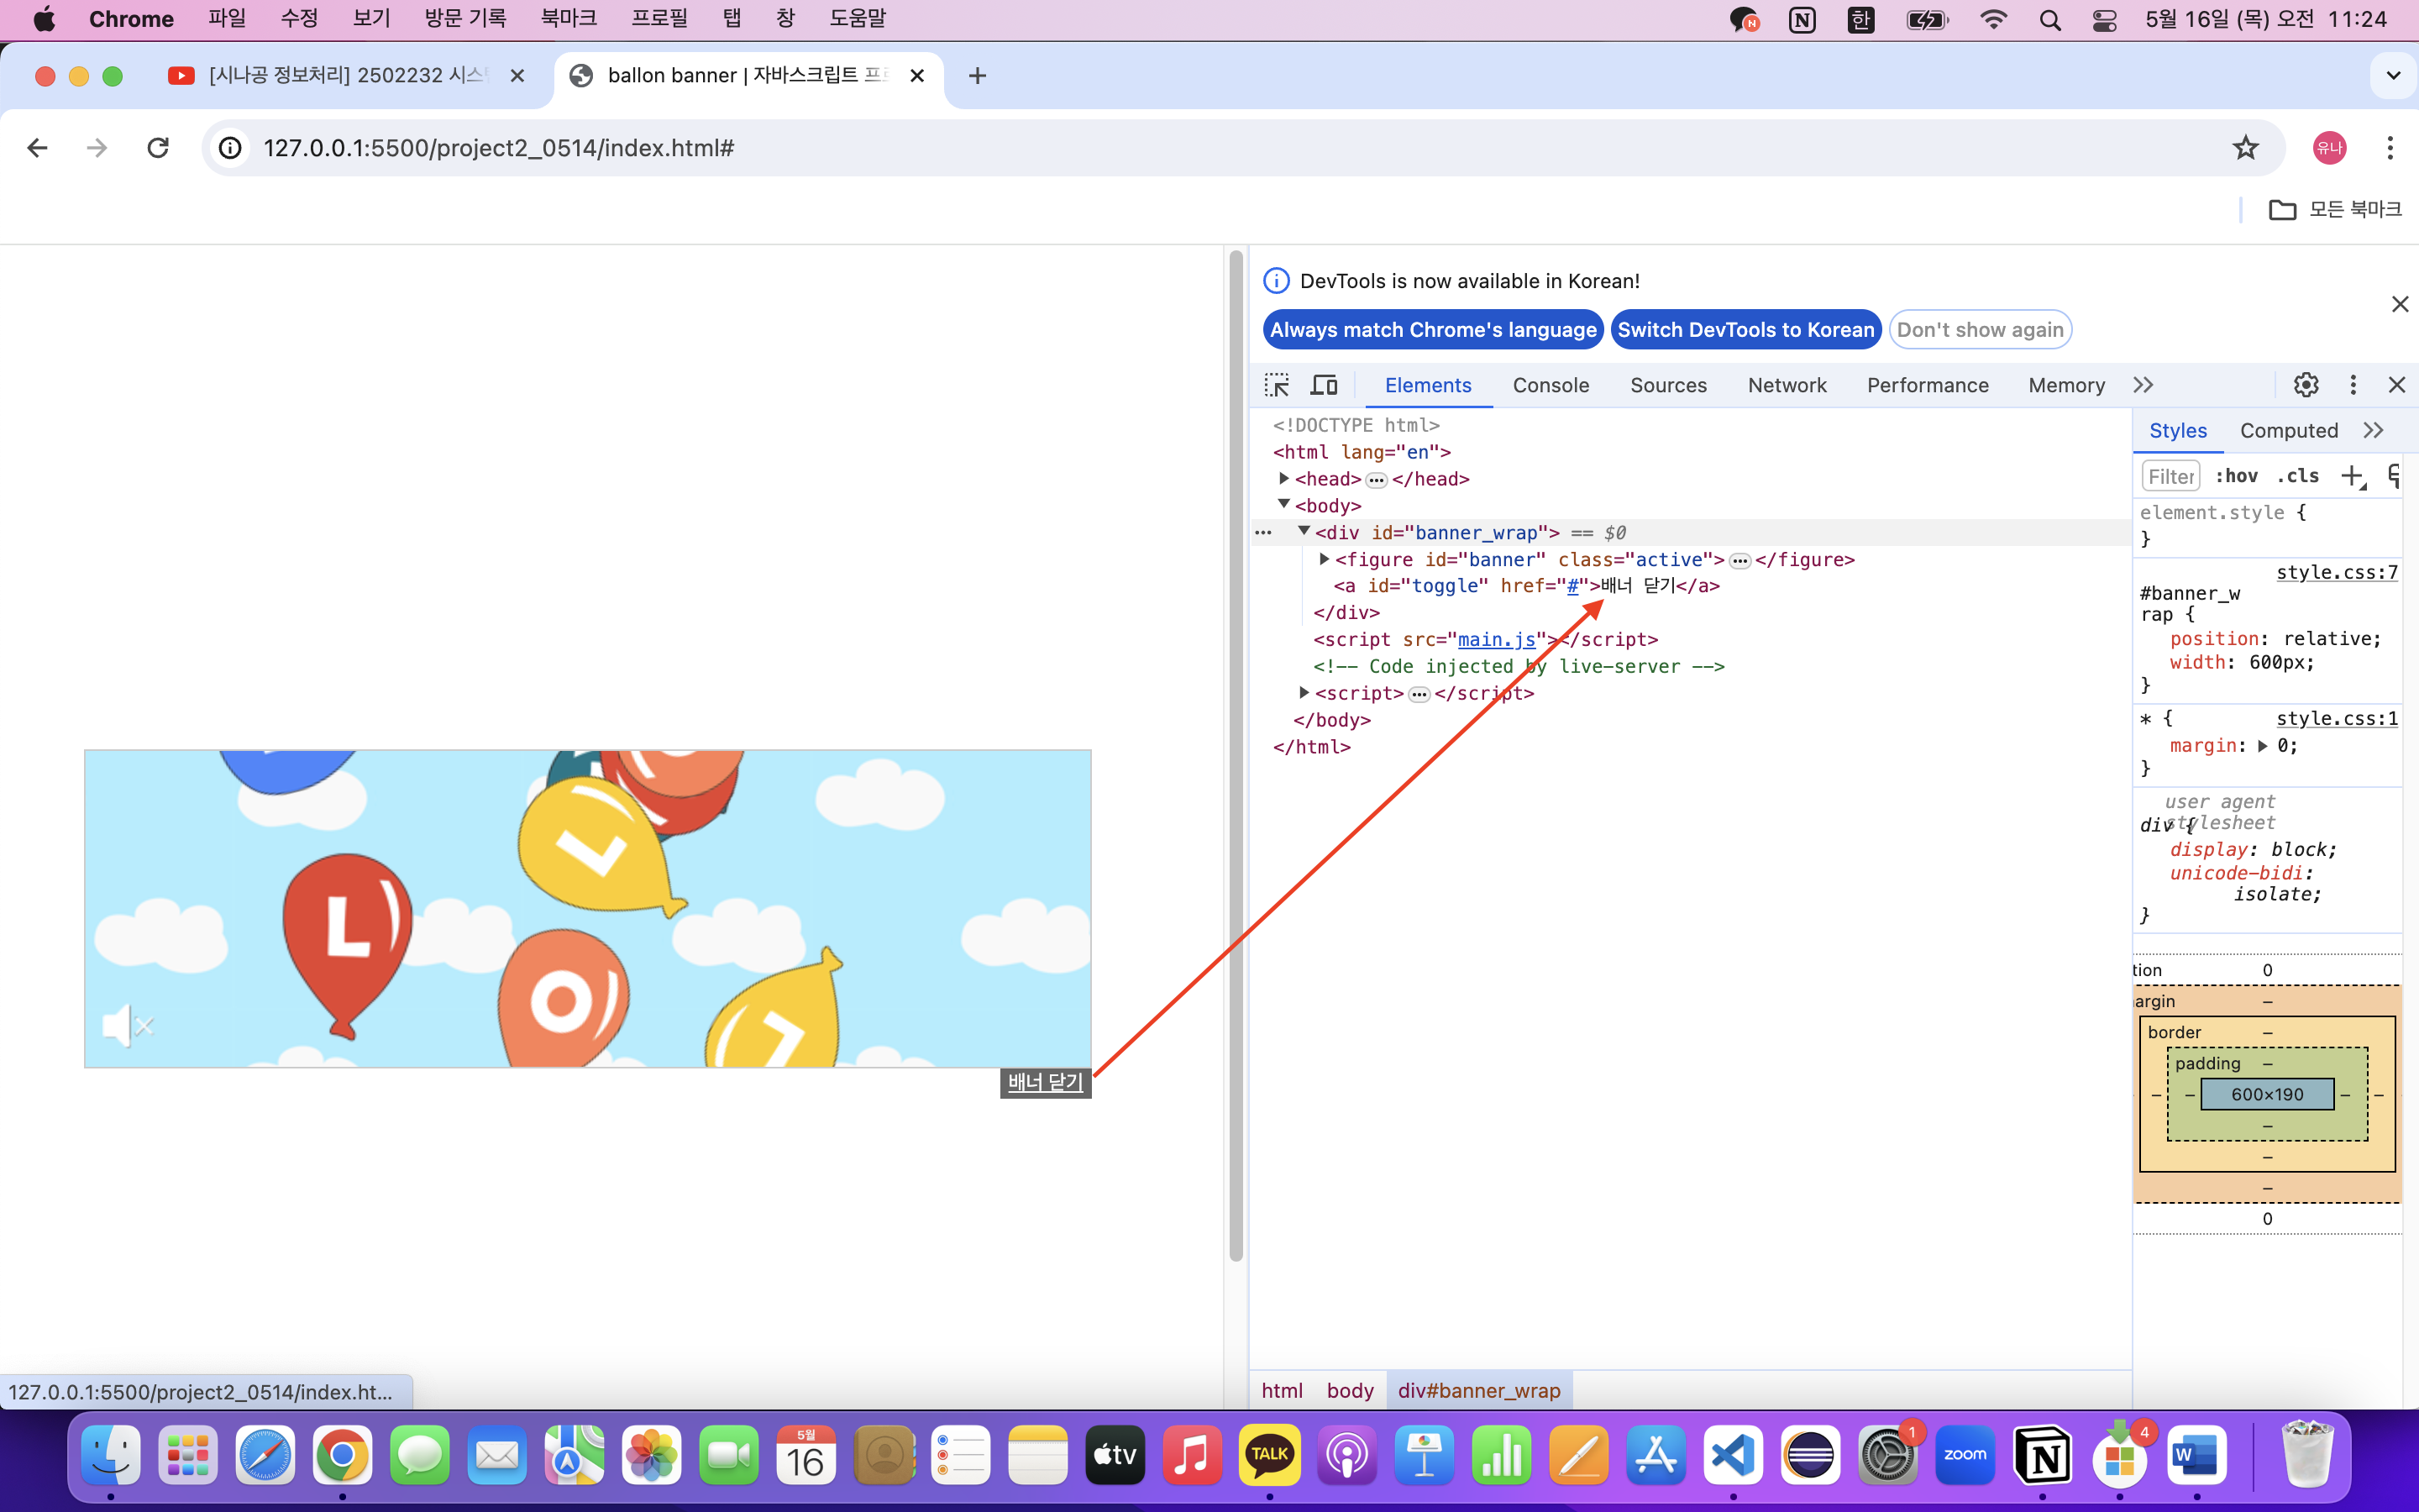
Task: Click Switch DevTools to Korean button
Action: pos(1745,330)
